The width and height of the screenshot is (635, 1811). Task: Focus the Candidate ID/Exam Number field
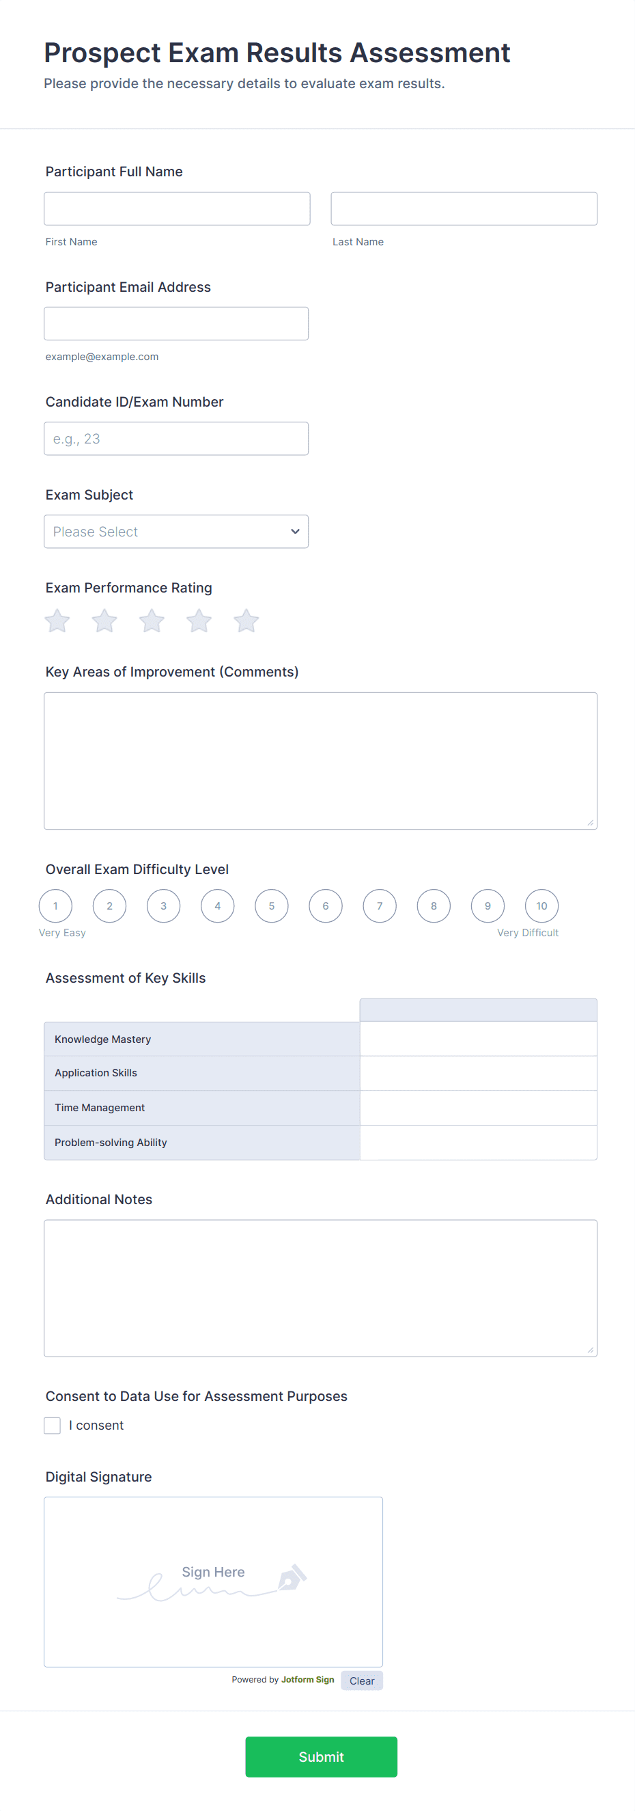(176, 439)
